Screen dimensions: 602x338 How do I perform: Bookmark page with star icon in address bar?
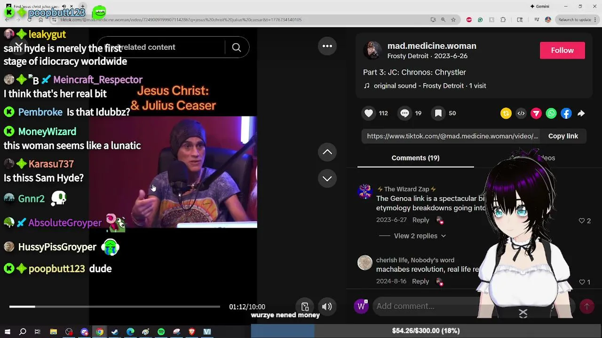pyautogui.click(x=453, y=20)
